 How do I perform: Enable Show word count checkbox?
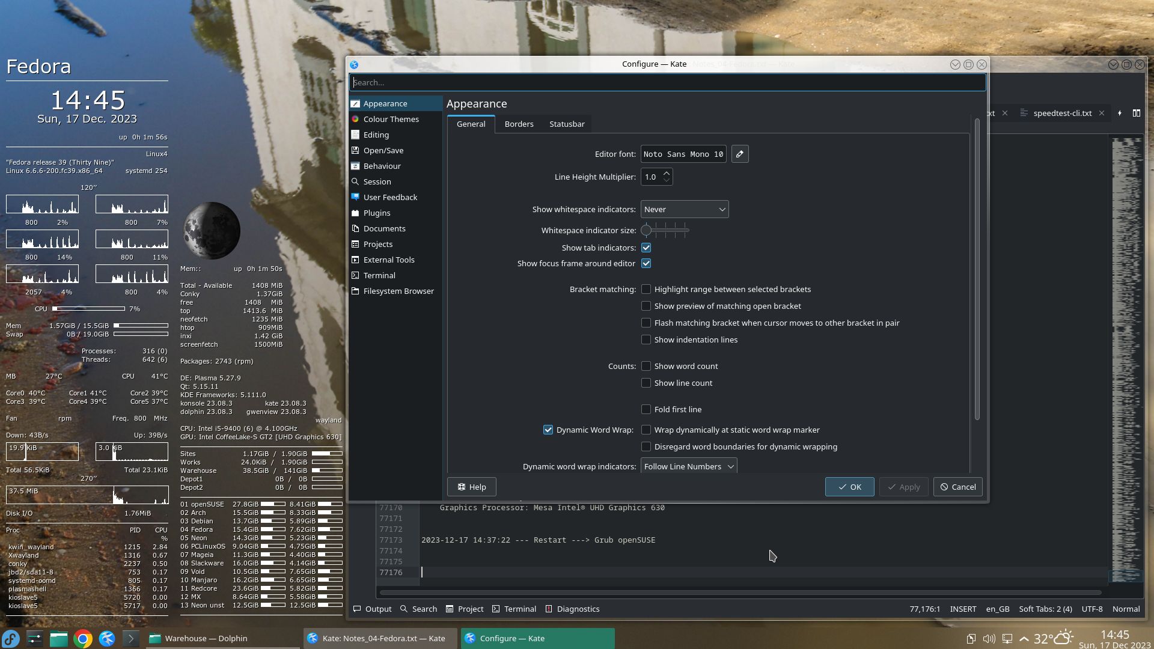click(646, 366)
